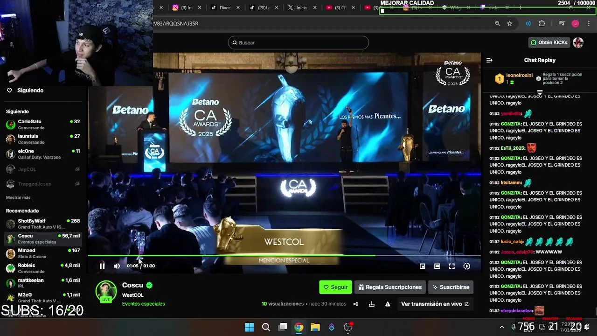The image size is (597, 336).
Task: Open CarloGato channel in sidebar
Action: (x=43, y=125)
